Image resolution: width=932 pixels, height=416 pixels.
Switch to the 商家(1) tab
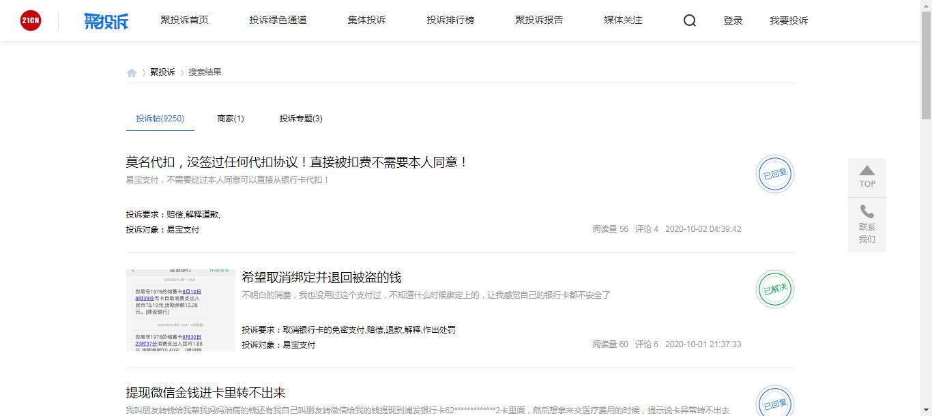coord(231,118)
